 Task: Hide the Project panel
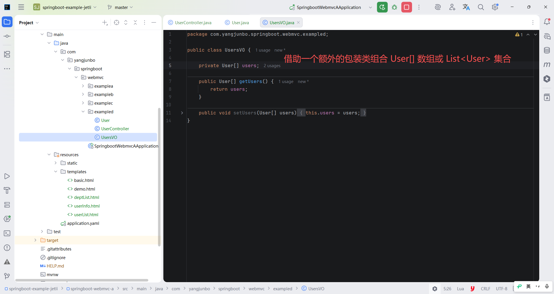154,22
